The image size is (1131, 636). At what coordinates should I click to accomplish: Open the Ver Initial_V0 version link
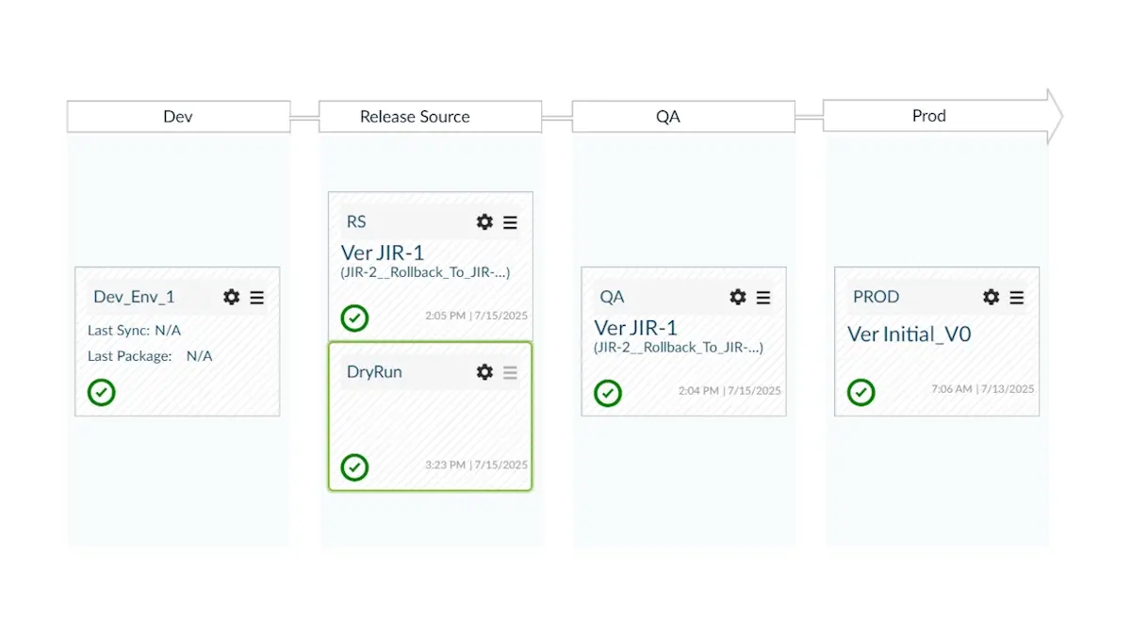click(x=909, y=334)
